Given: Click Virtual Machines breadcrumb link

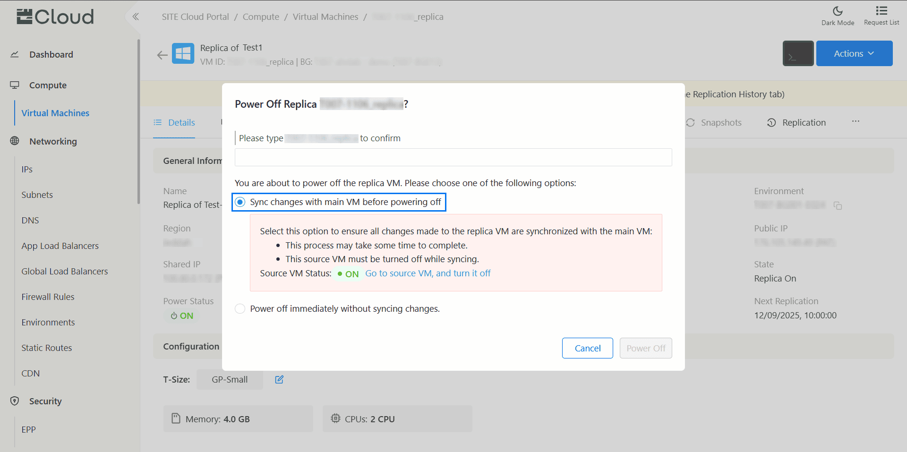Looking at the screenshot, I should click(325, 17).
